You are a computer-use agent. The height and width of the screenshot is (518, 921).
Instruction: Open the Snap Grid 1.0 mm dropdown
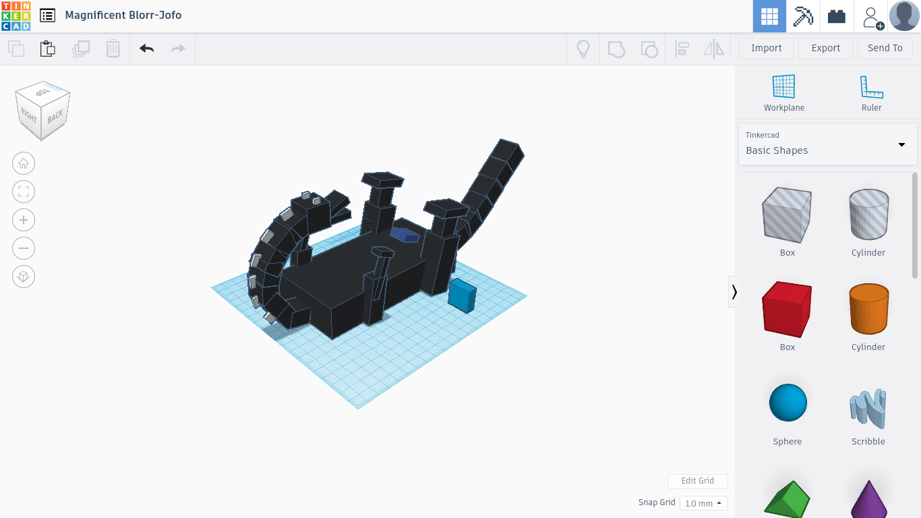pyautogui.click(x=703, y=503)
